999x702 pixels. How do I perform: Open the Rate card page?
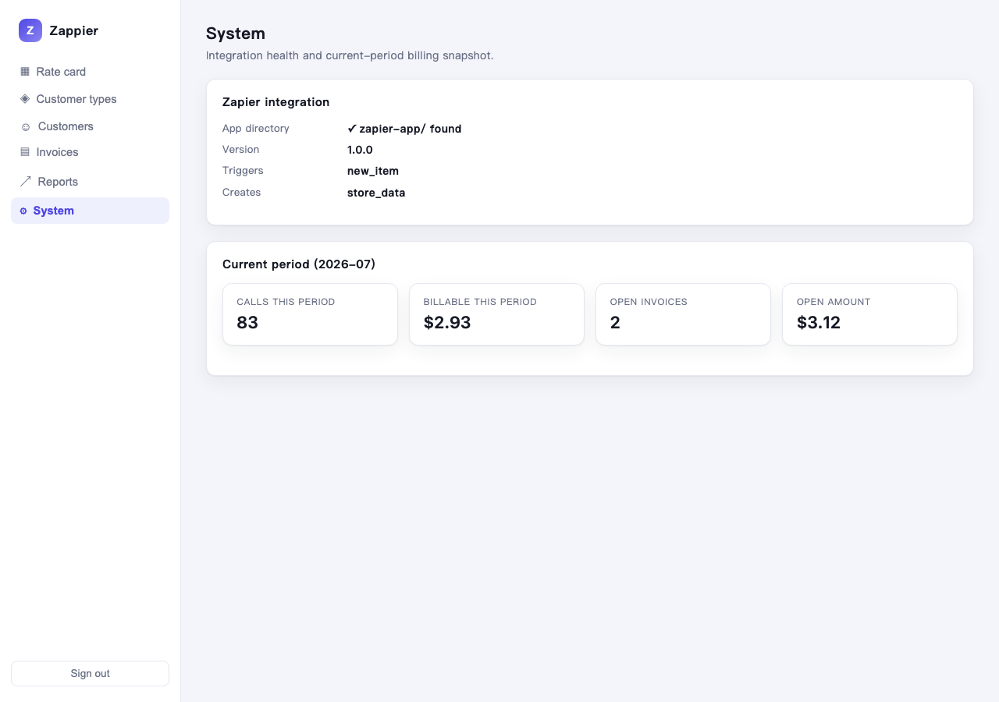(x=90, y=71)
